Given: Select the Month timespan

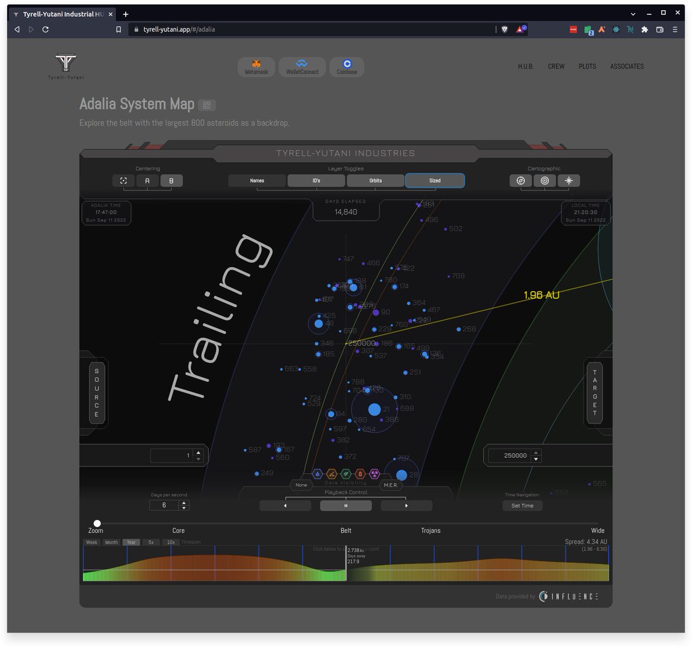Looking at the screenshot, I should (111, 542).
